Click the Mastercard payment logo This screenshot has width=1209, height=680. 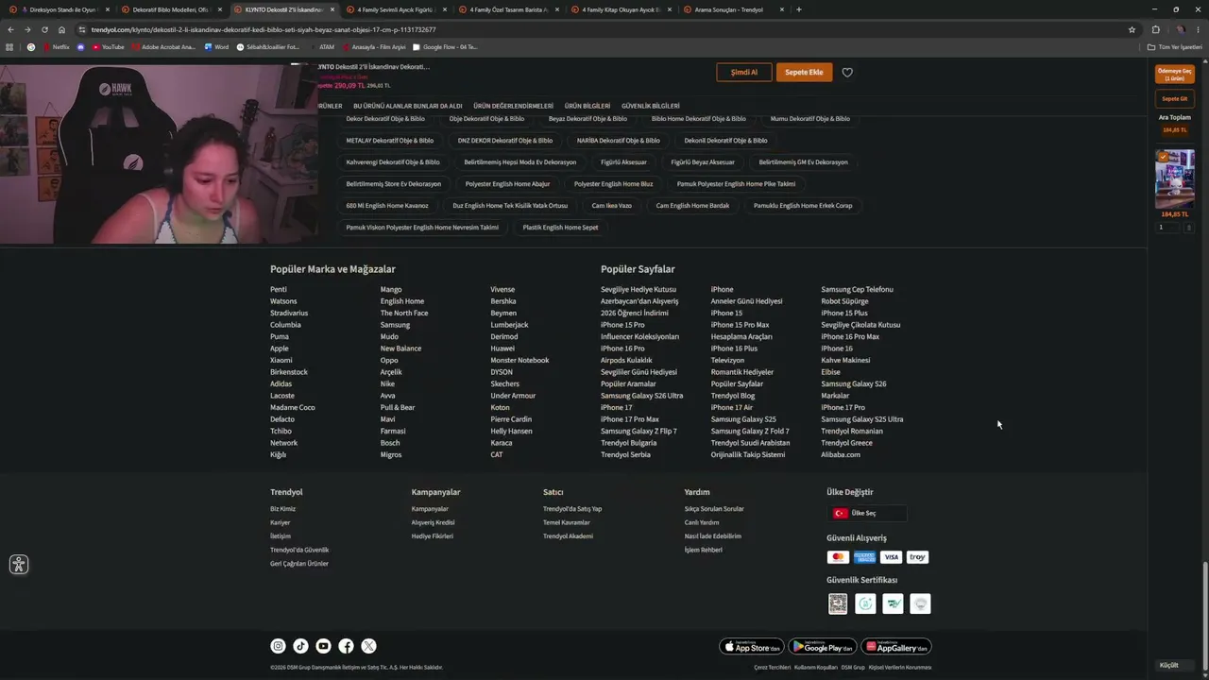click(838, 557)
